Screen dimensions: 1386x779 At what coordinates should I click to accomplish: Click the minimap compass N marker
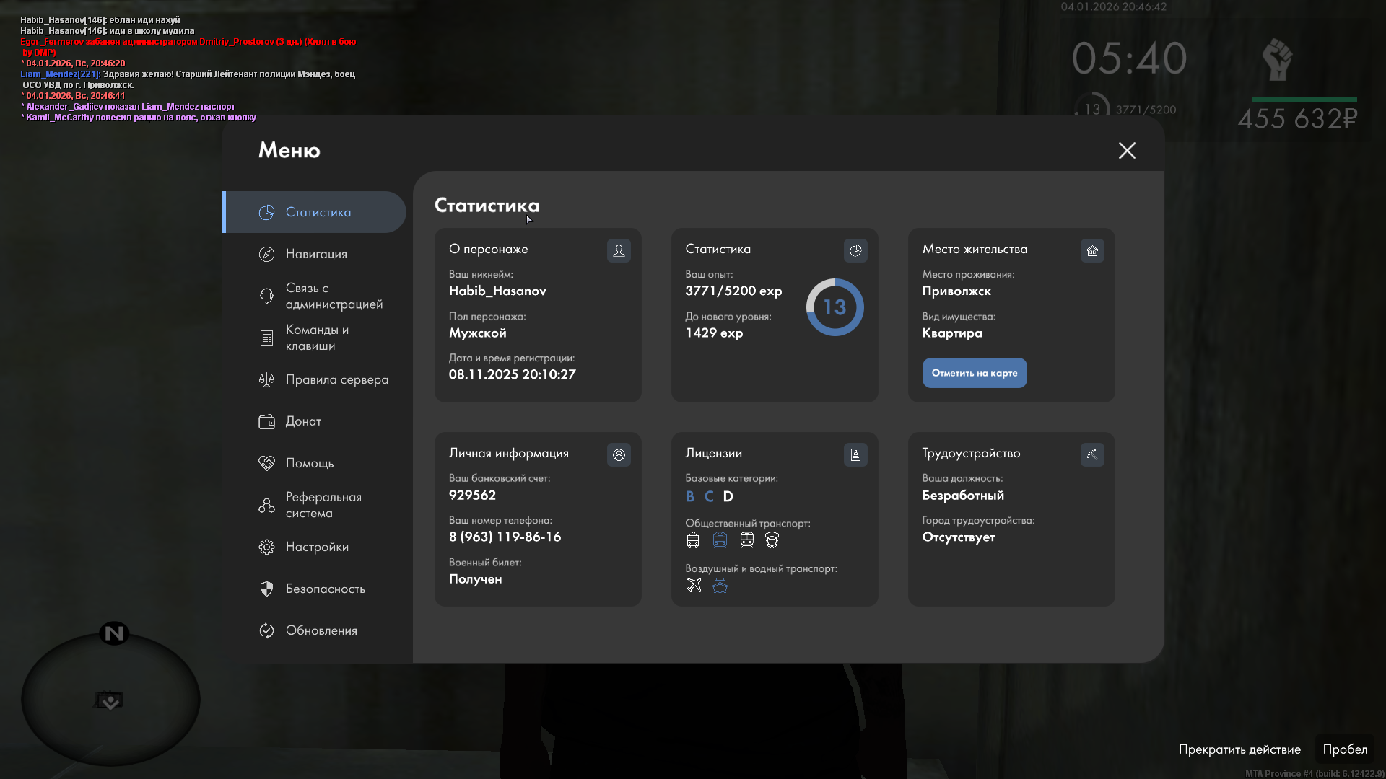[x=114, y=633]
